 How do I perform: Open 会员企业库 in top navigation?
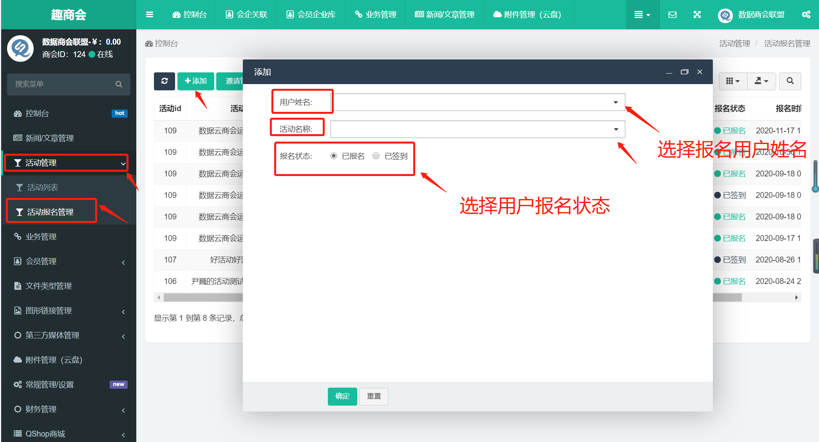point(311,14)
